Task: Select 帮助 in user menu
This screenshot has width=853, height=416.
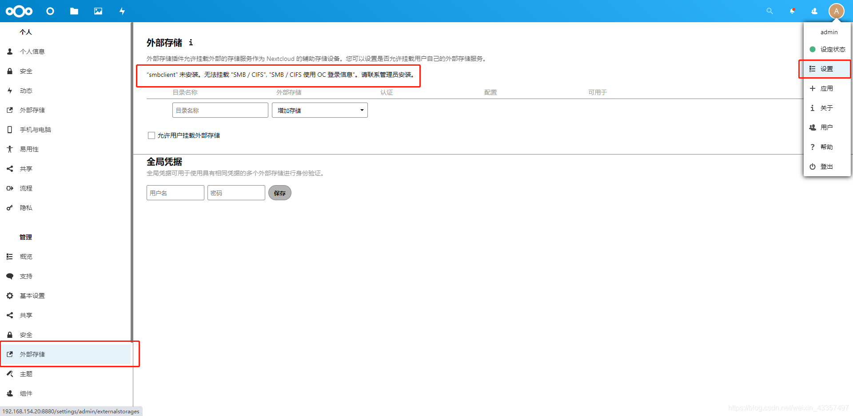Action: [x=827, y=147]
